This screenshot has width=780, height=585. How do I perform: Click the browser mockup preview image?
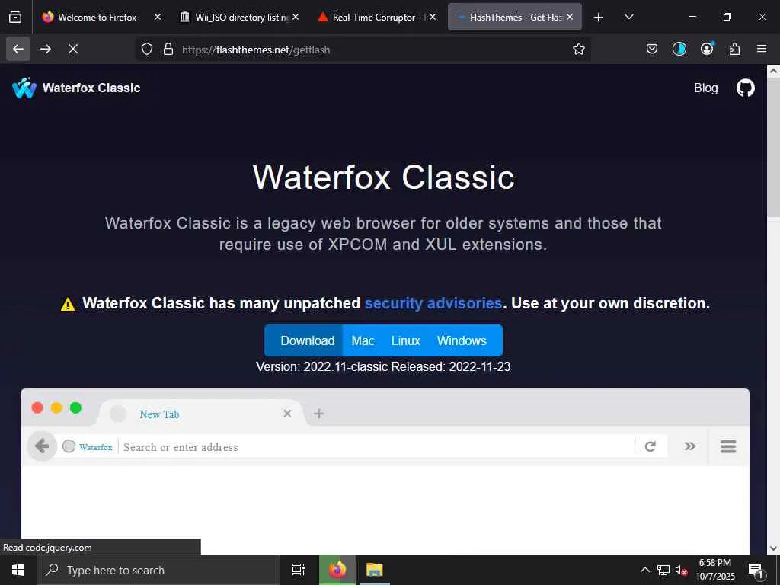click(x=385, y=471)
